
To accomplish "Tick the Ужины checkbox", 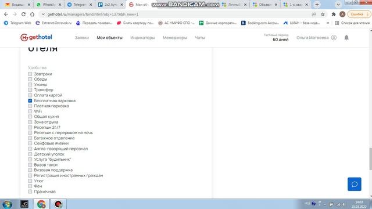I will 30,85.
